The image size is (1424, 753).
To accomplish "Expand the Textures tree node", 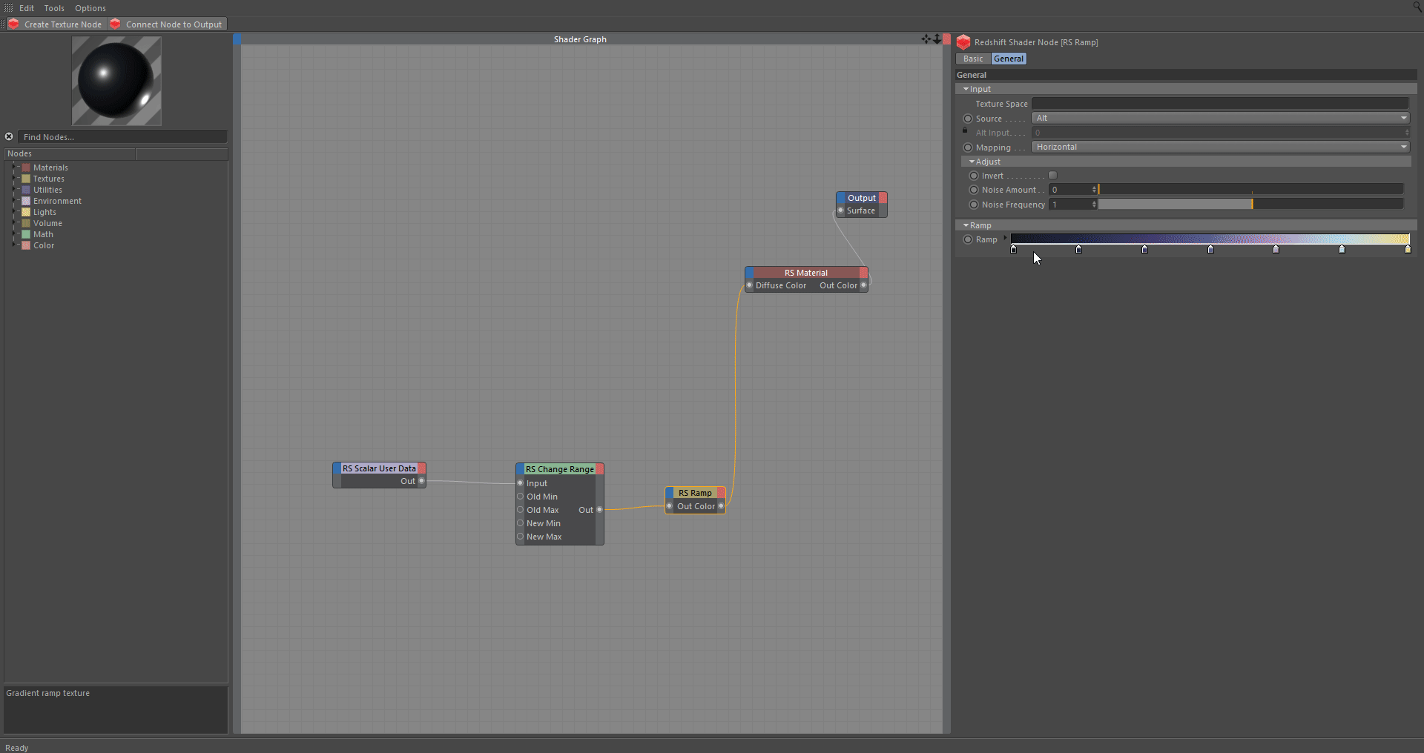I will (14, 179).
